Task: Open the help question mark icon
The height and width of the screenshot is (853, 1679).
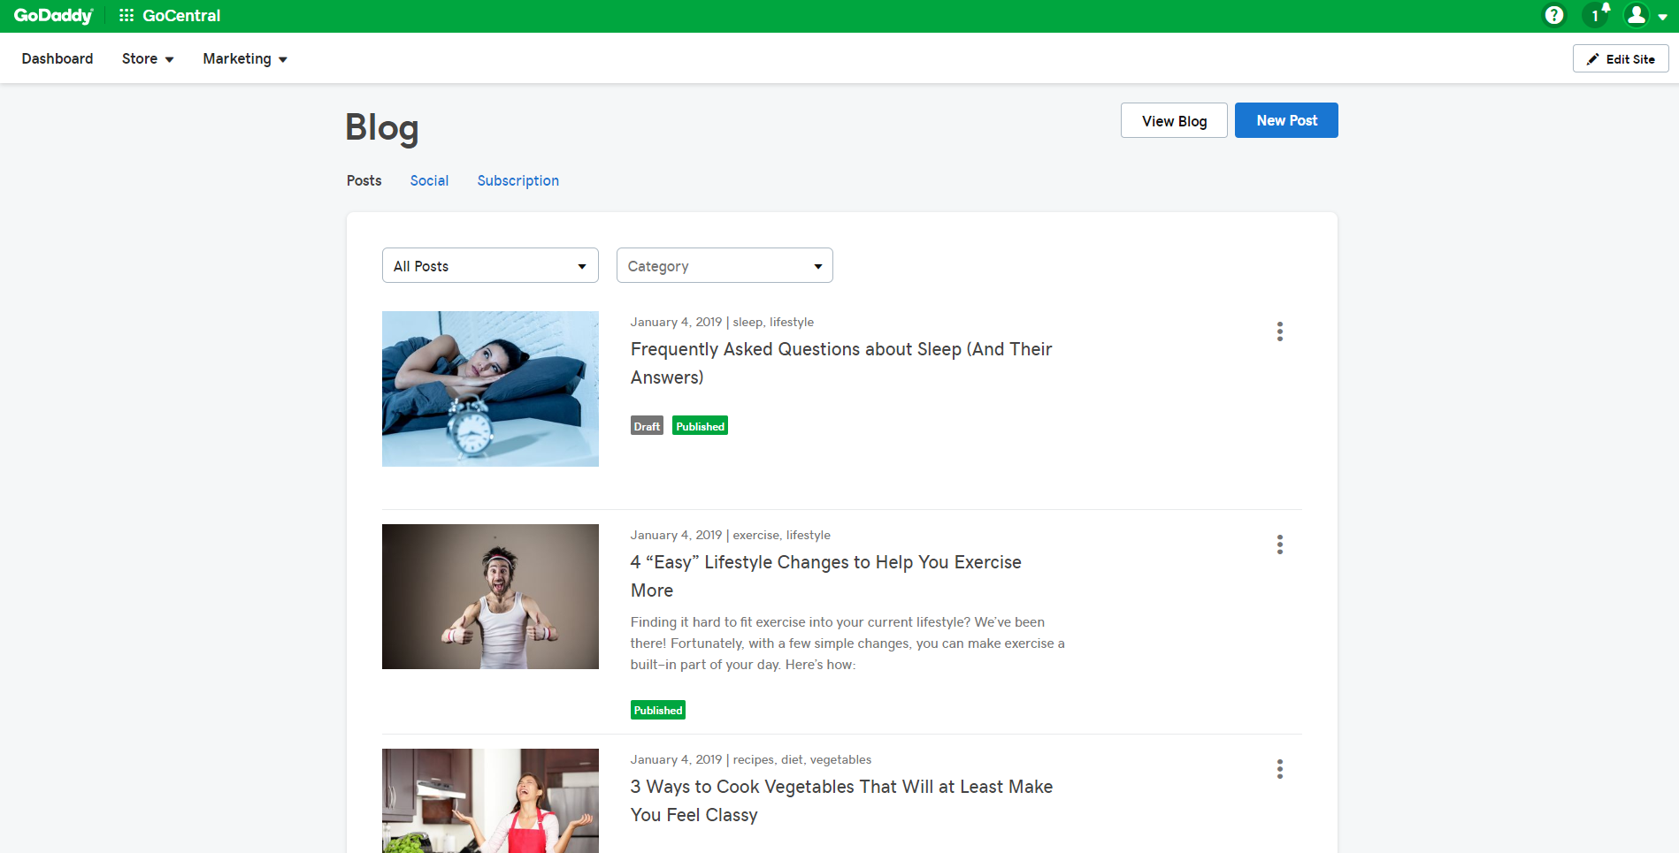Action: pos(1553,16)
